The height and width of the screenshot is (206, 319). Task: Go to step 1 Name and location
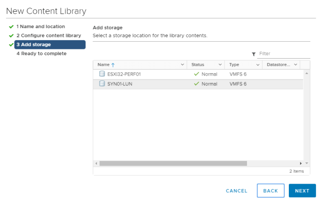[x=40, y=27]
